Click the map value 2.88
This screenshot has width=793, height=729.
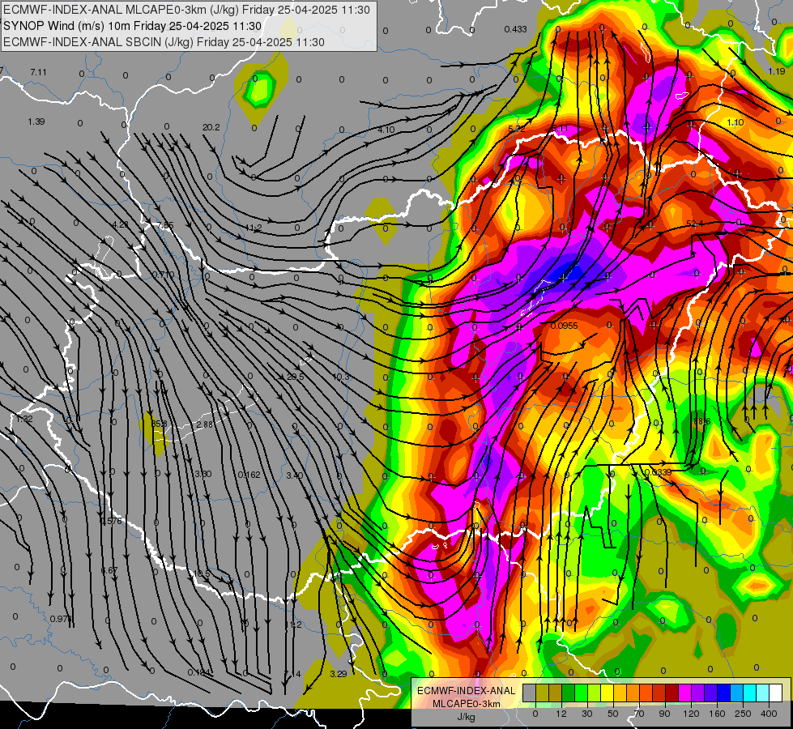click(x=204, y=424)
